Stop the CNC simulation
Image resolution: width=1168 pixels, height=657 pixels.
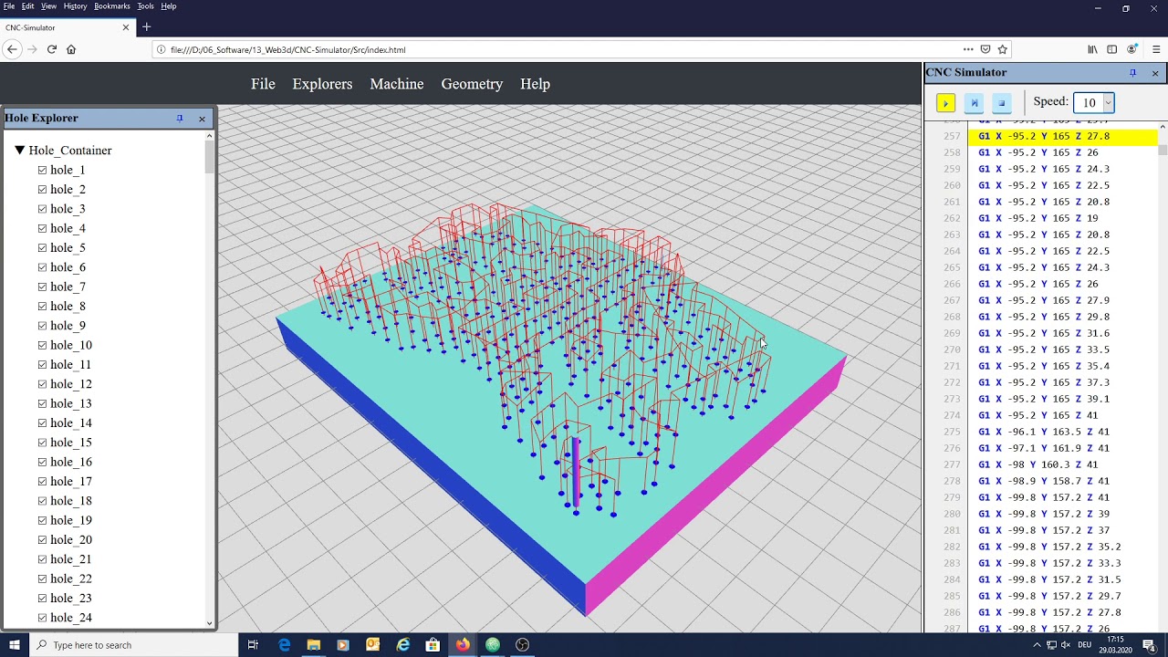click(1001, 103)
